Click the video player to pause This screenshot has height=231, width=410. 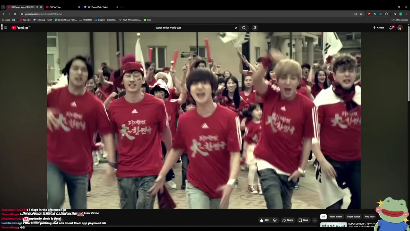tap(204, 120)
